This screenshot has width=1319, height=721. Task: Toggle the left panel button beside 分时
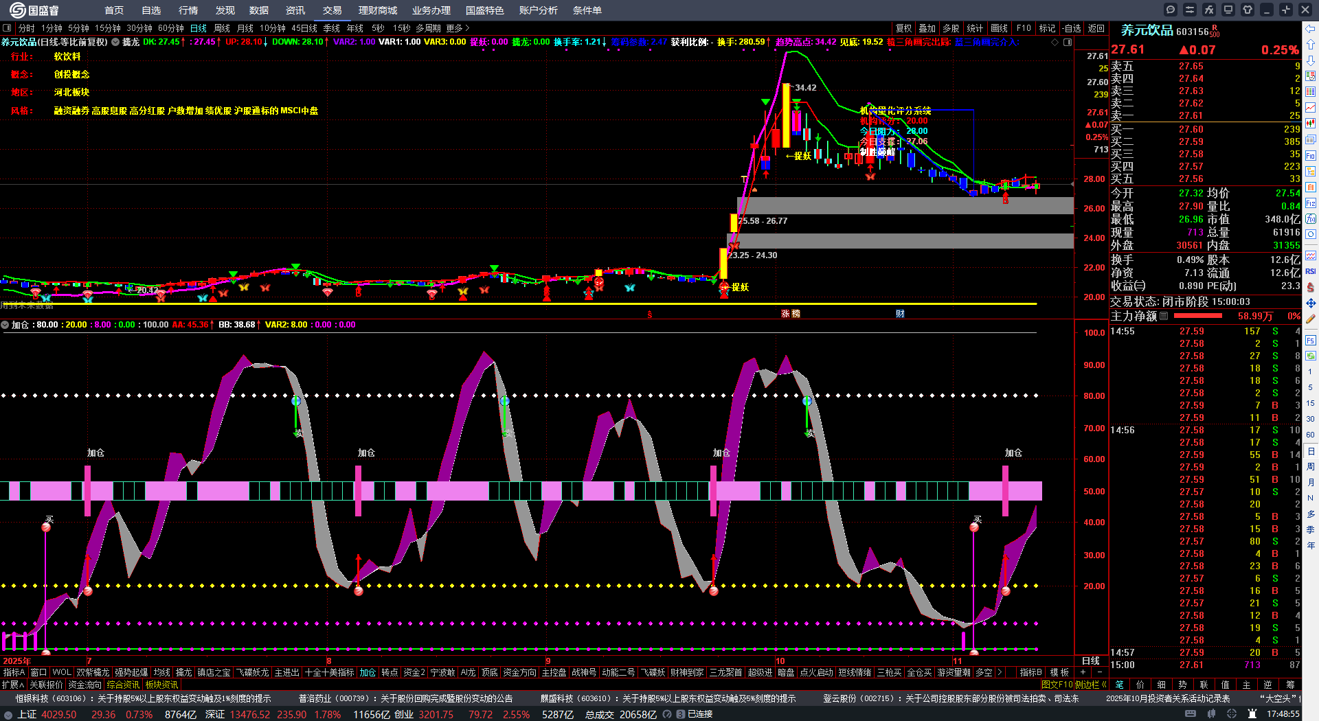(x=7, y=28)
